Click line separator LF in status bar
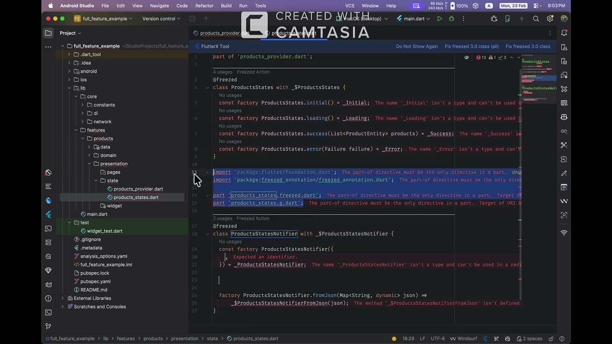612x344 pixels. (423, 339)
